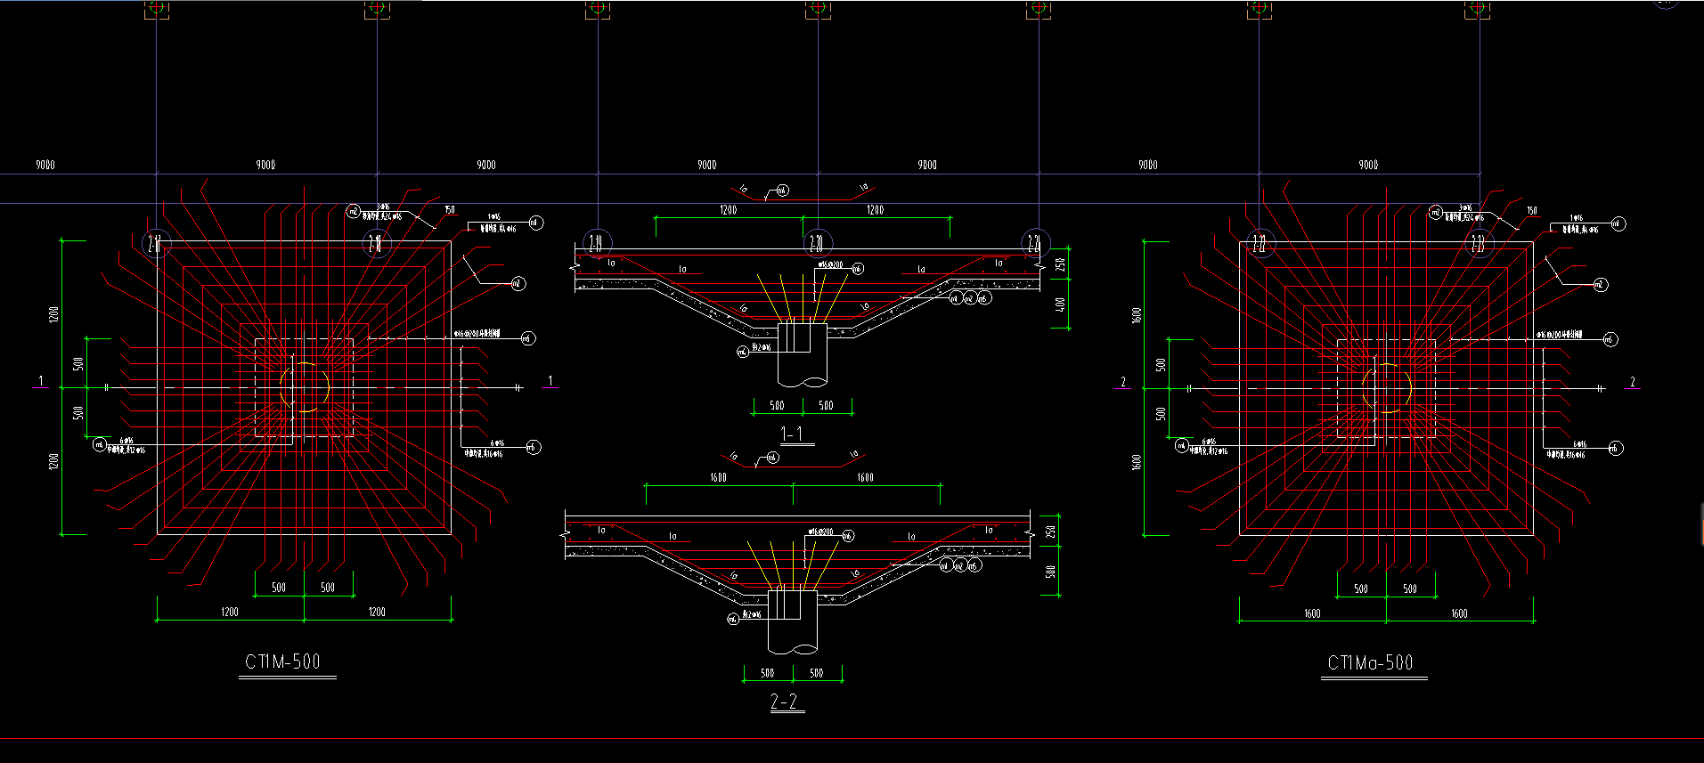Click left 1200 dimension above section 1-1
The width and height of the screenshot is (1704, 763).
point(729,210)
